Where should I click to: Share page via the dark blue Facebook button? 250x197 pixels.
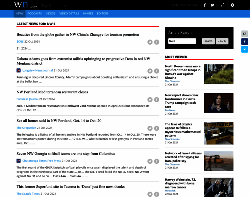(244, 42)
